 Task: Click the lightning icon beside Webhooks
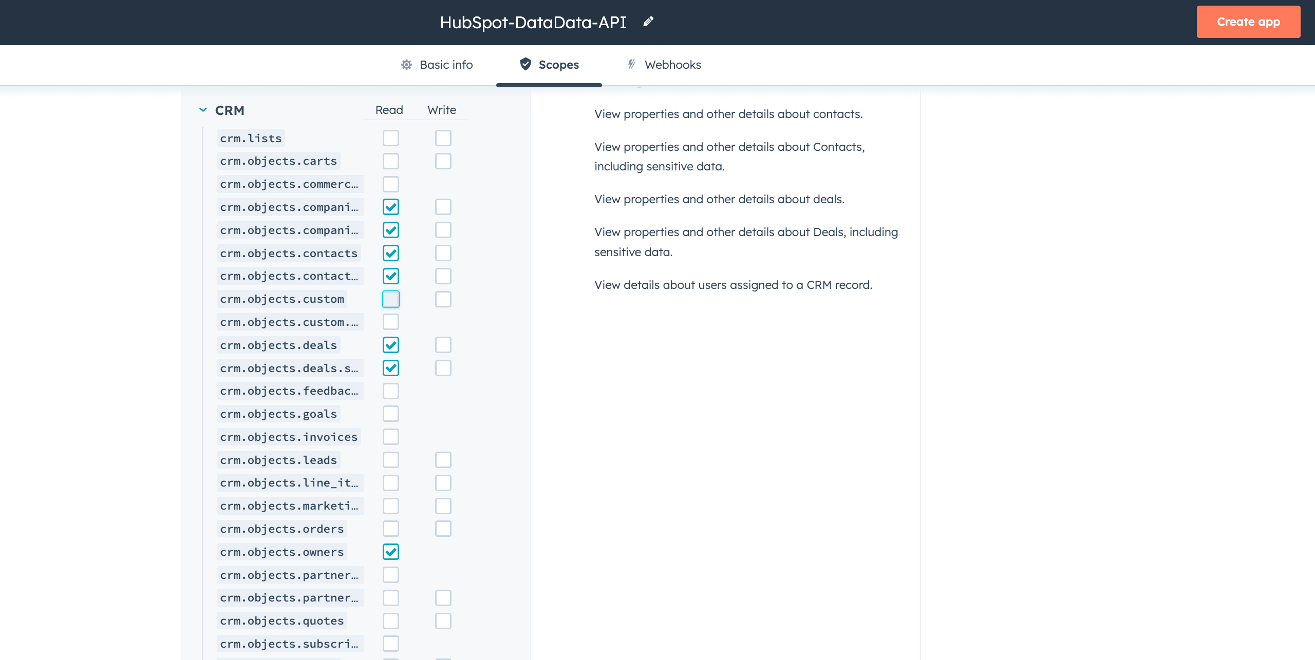[631, 65]
